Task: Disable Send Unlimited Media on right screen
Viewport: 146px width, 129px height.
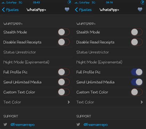Action: tap(137, 82)
